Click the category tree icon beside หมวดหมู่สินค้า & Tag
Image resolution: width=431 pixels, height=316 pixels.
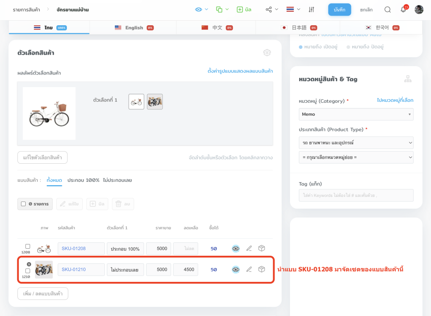click(407, 79)
